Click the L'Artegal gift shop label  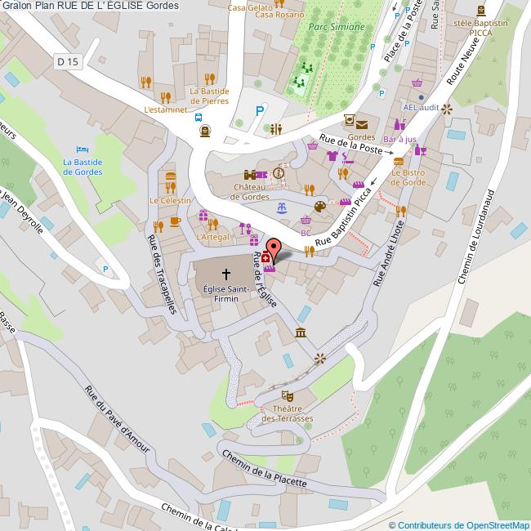(x=213, y=236)
